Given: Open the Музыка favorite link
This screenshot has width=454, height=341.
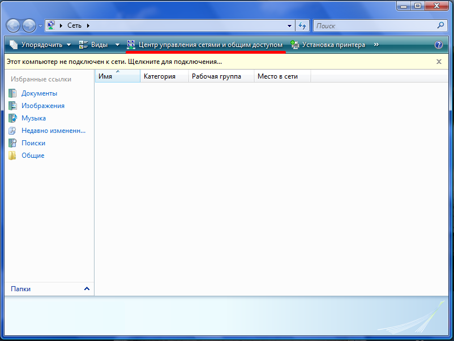Looking at the screenshot, I should pyautogui.click(x=33, y=118).
